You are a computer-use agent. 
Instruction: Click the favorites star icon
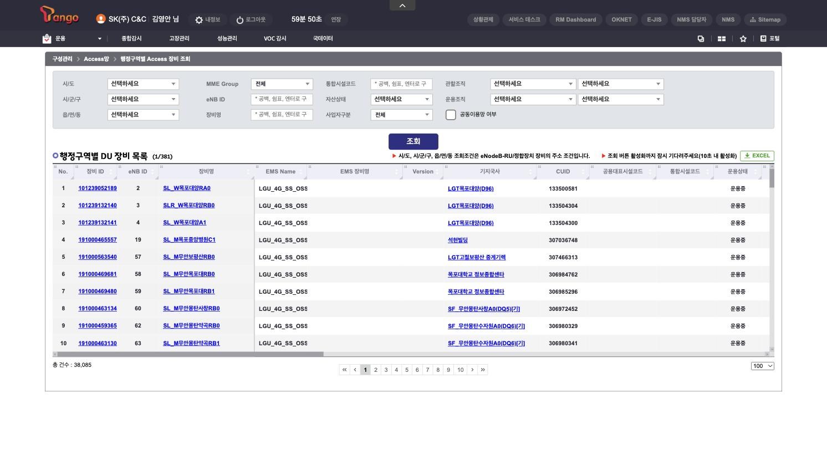click(x=743, y=39)
